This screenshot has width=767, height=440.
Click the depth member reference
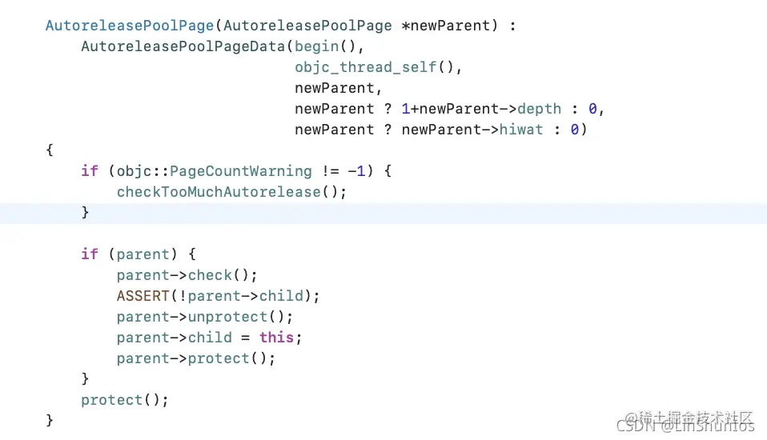click(539, 109)
